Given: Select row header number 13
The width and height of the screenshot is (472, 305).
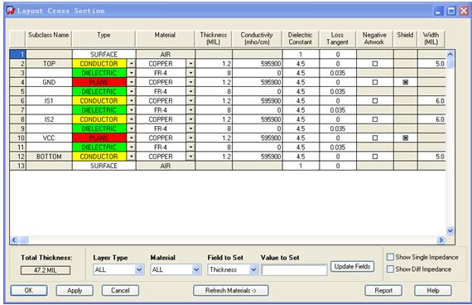Looking at the screenshot, I should (17, 166).
